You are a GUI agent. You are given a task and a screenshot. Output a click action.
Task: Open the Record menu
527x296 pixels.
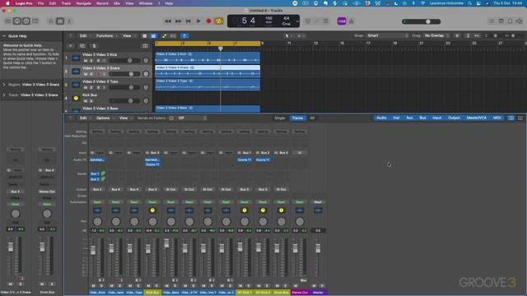pyautogui.click(x=102, y=3)
